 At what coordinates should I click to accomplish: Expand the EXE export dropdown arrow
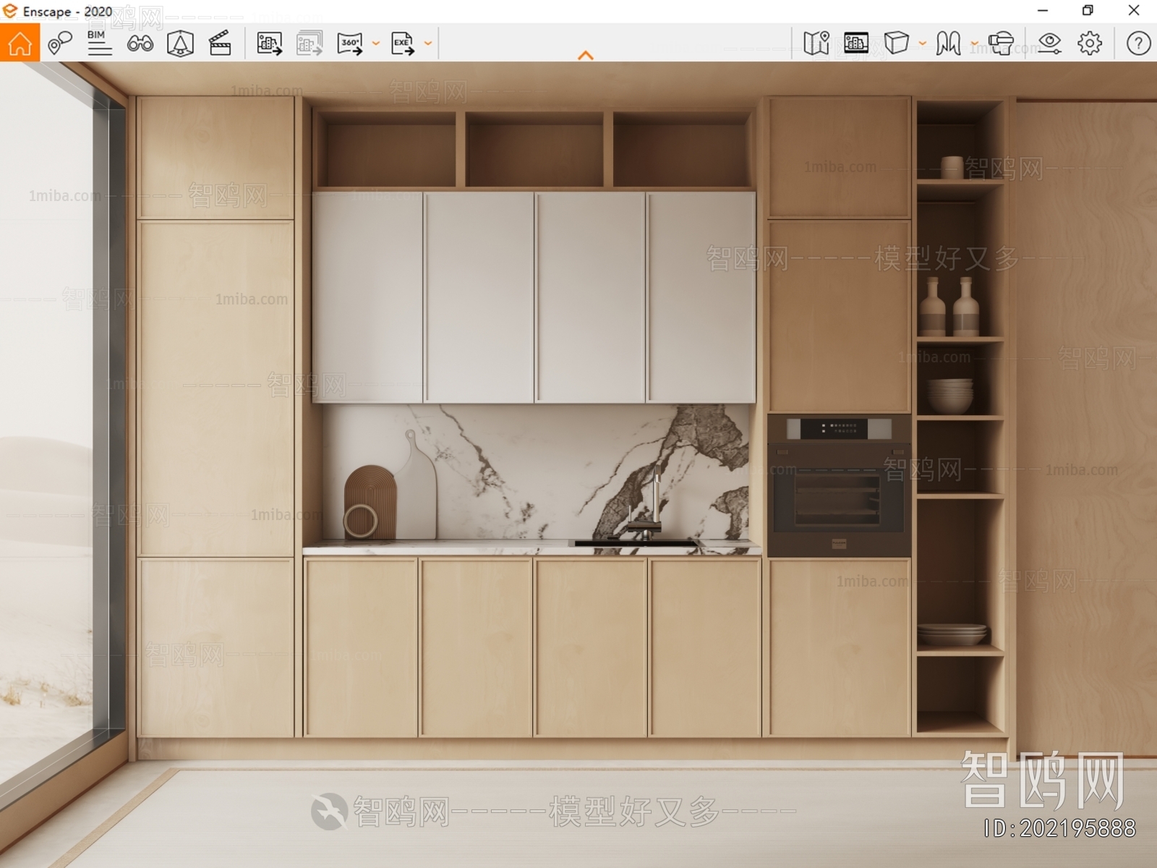(428, 43)
